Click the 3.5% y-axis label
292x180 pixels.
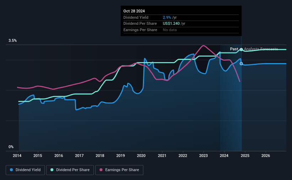12,41
